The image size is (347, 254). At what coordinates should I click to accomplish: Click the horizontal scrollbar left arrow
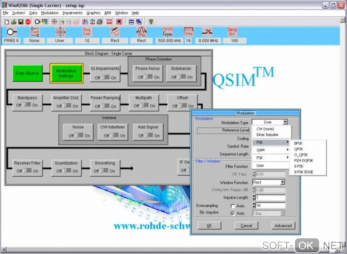pos(3,250)
